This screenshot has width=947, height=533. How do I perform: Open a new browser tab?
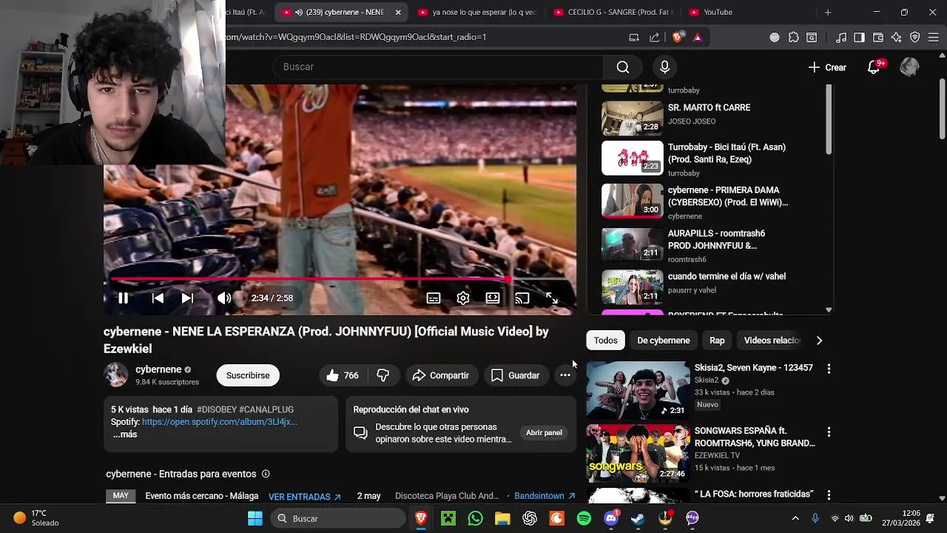click(828, 12)
